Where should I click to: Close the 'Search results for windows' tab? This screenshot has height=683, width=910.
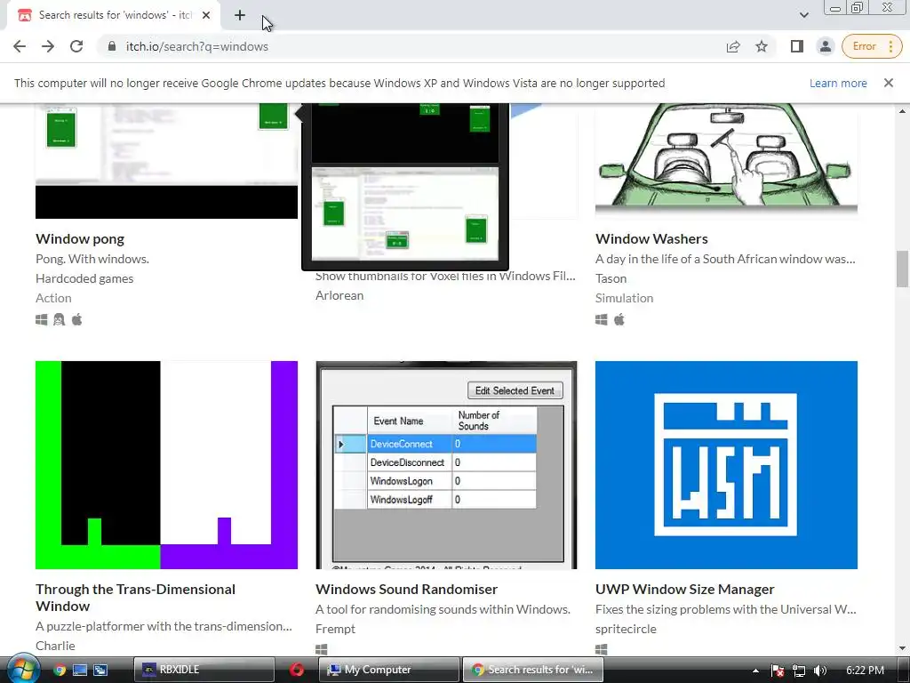tap(206, 15)
